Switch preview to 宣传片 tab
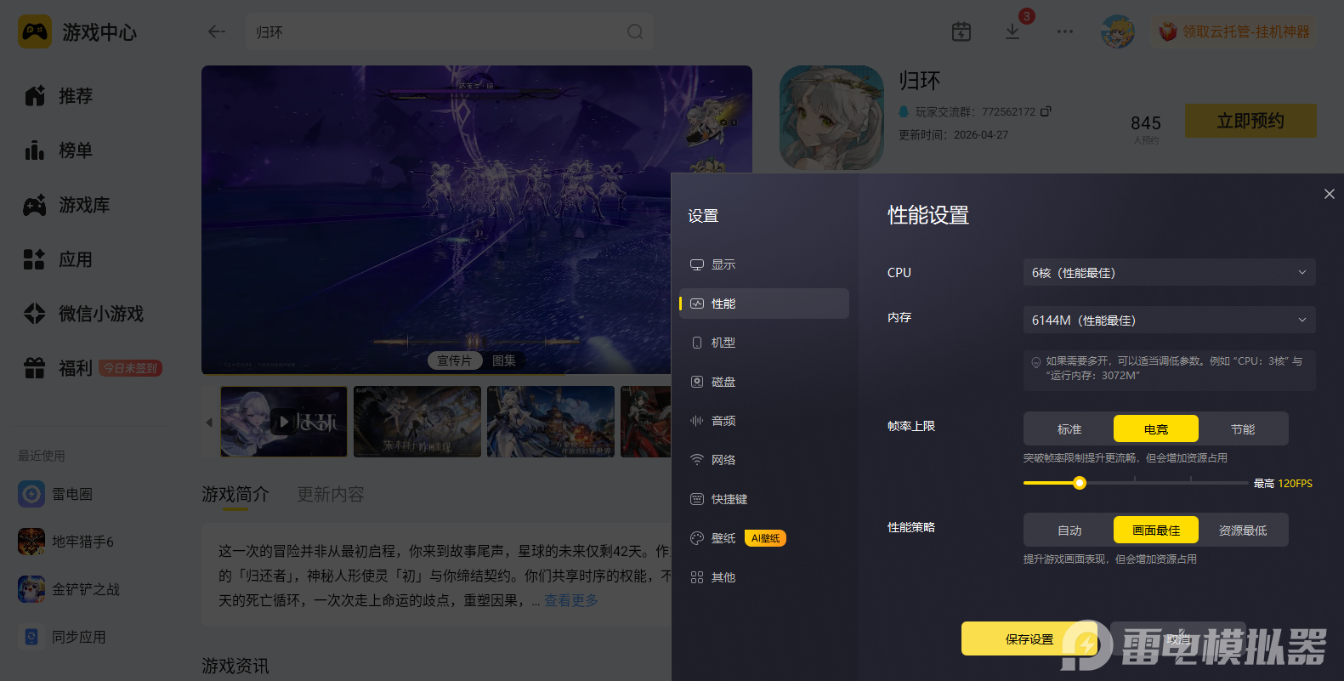This screenshot has width=1344, height=681. [x=454, y=360]
